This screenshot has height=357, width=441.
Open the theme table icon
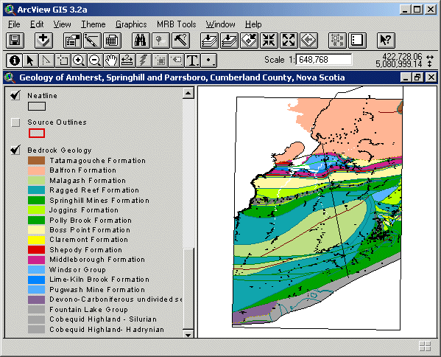(112, 41)
